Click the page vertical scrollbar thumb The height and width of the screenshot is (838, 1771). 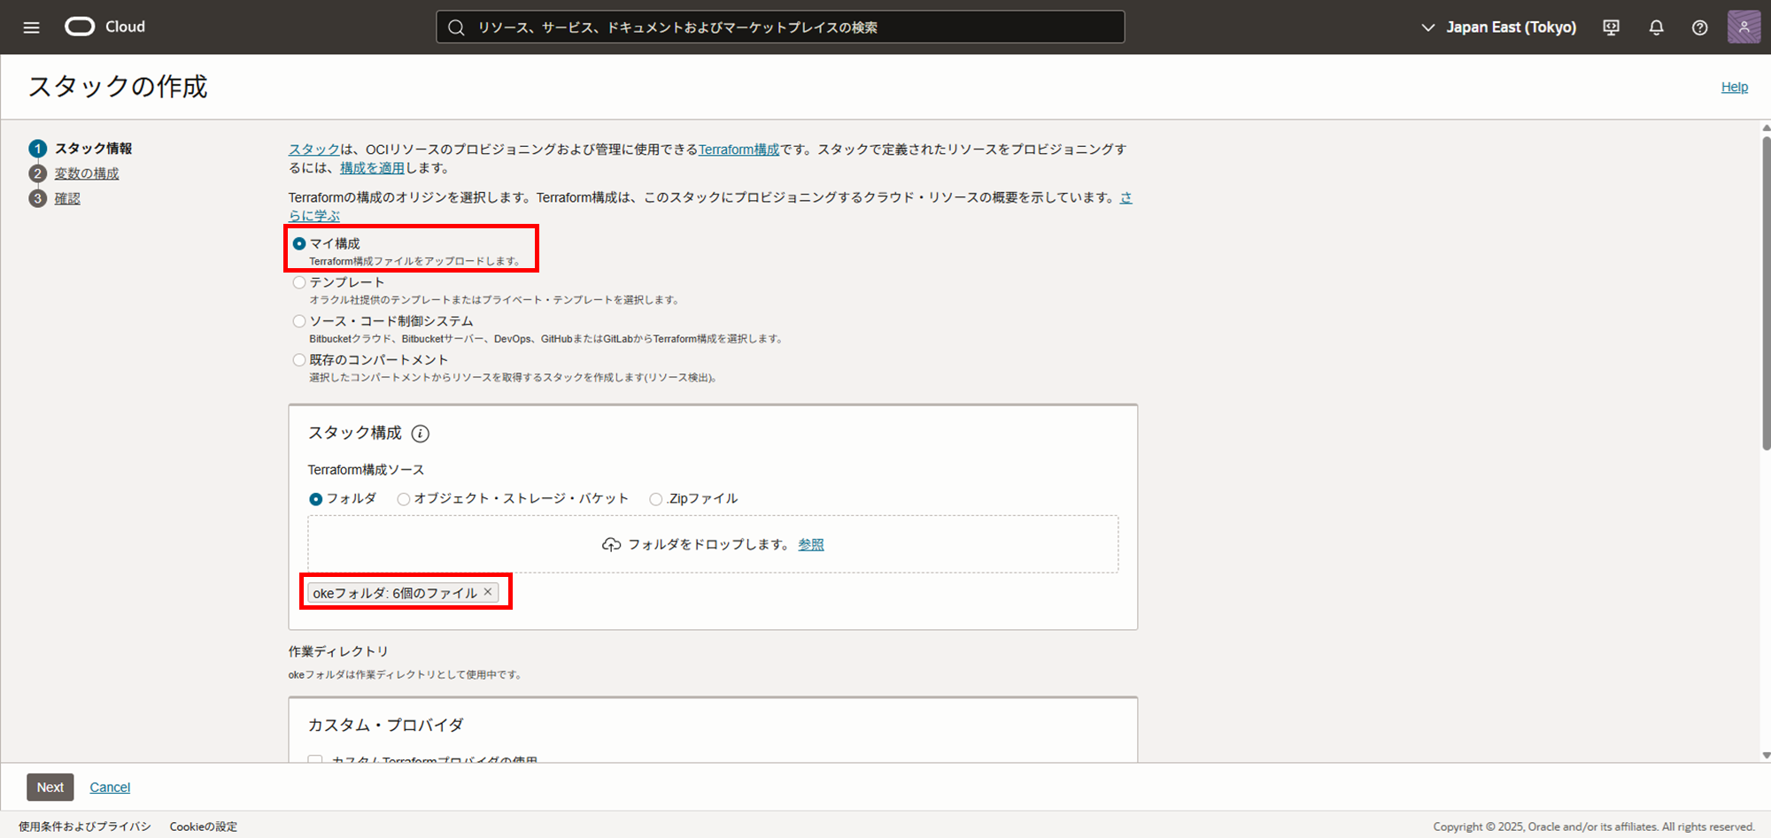[1766, 292]
